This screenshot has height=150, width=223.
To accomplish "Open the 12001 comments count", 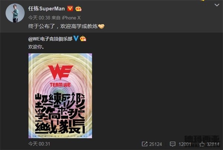I will (x=185, y=144).
